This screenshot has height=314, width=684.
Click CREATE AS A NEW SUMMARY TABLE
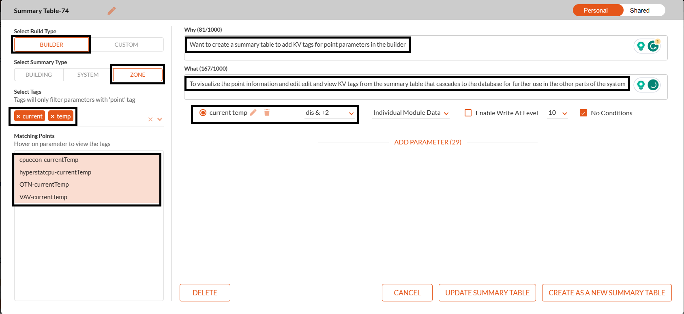(607, 293)
